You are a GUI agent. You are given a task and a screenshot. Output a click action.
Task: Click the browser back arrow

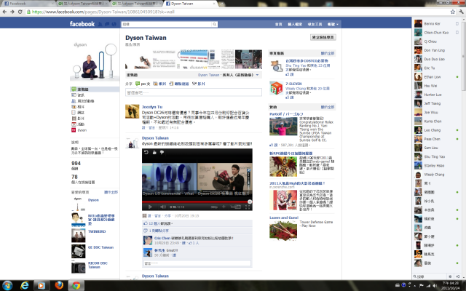(x=4, y=12)
